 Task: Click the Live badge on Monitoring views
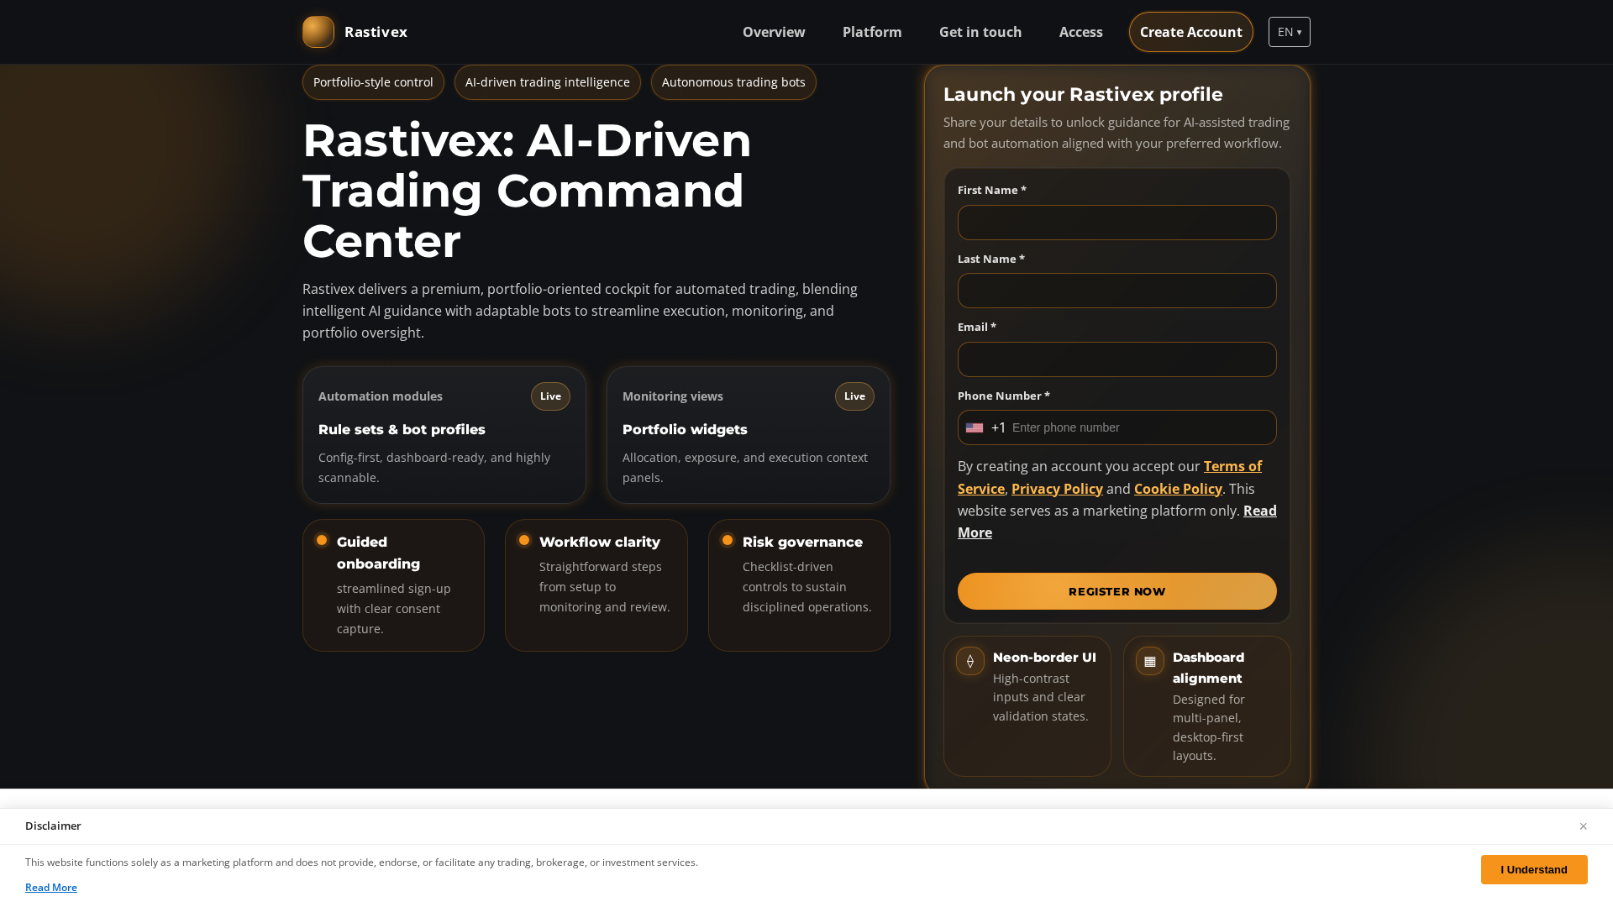coord(854,396)
